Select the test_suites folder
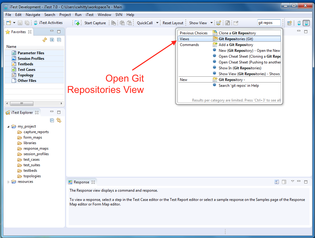The width and height of the screenshot is (315, 238). pos(29,165)
